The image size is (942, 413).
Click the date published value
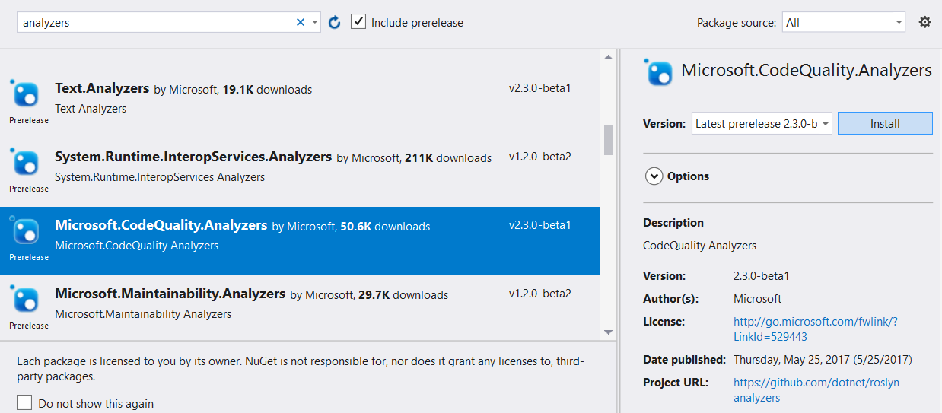click(x=823, y=359)
